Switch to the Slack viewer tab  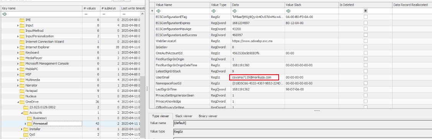184,116
